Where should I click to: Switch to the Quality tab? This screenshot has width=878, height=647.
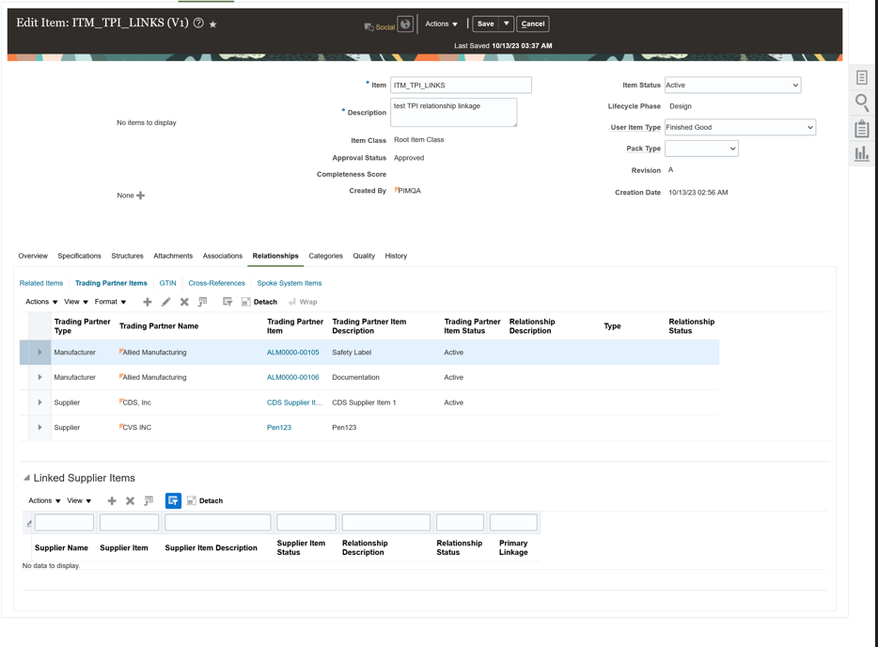coord(364,256)
